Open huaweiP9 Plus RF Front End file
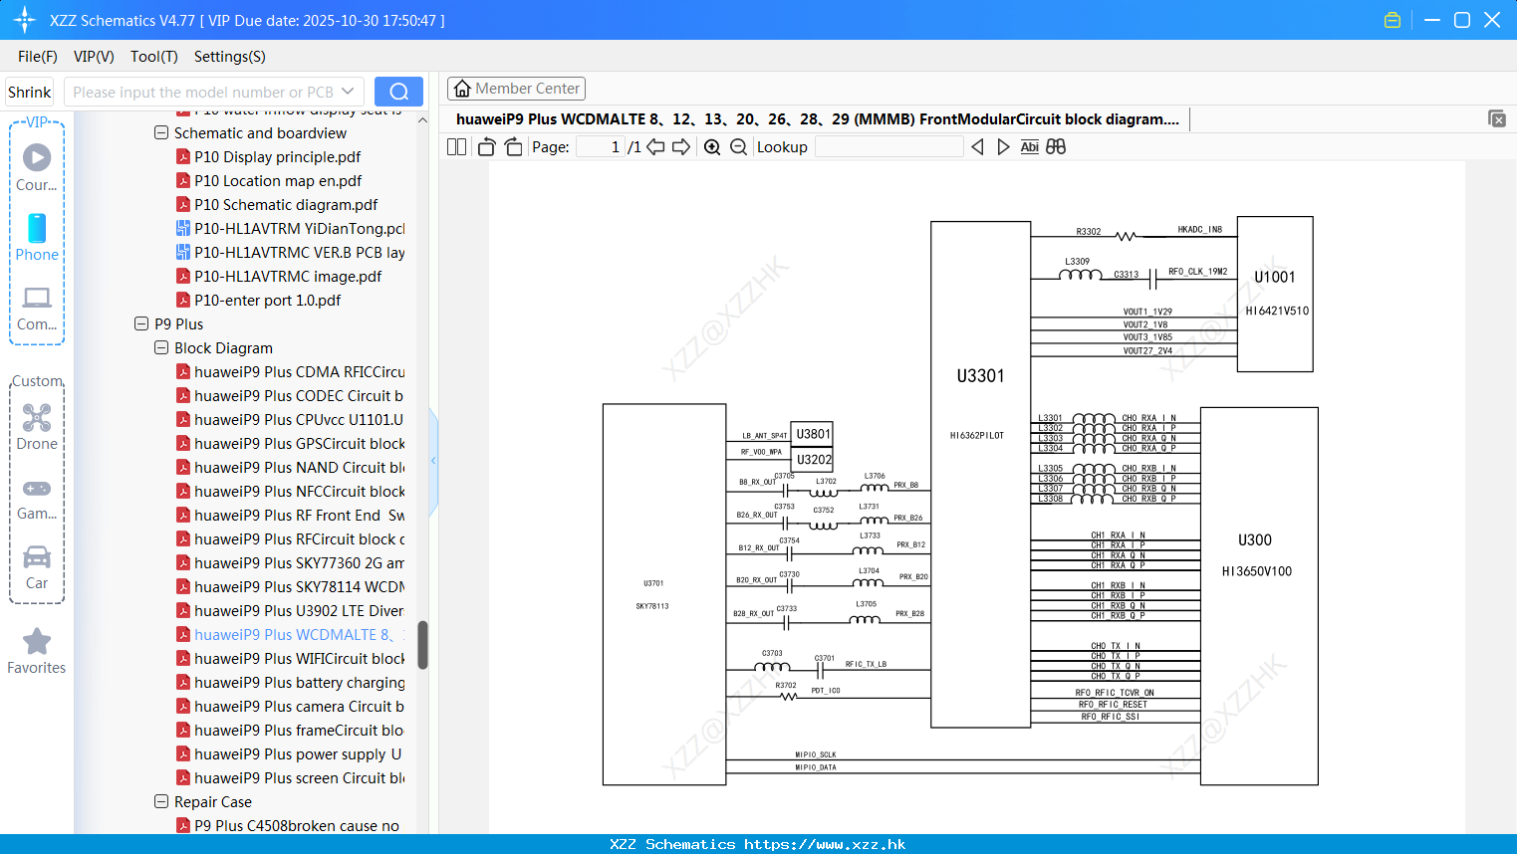The height and width of the screenshot is (854, 1517). coord(299,515)
